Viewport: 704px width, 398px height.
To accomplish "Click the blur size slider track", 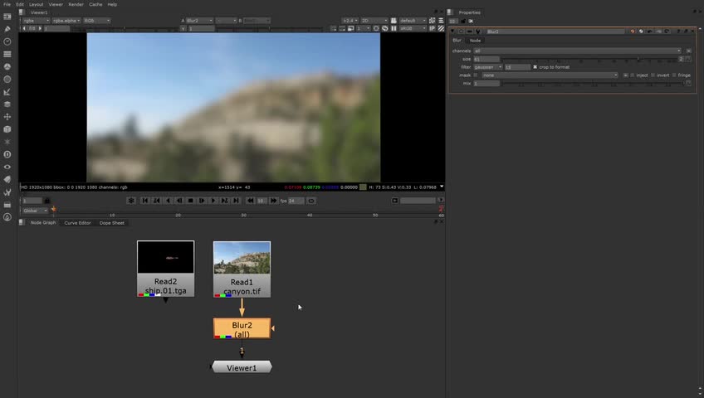I will point(589,59).
